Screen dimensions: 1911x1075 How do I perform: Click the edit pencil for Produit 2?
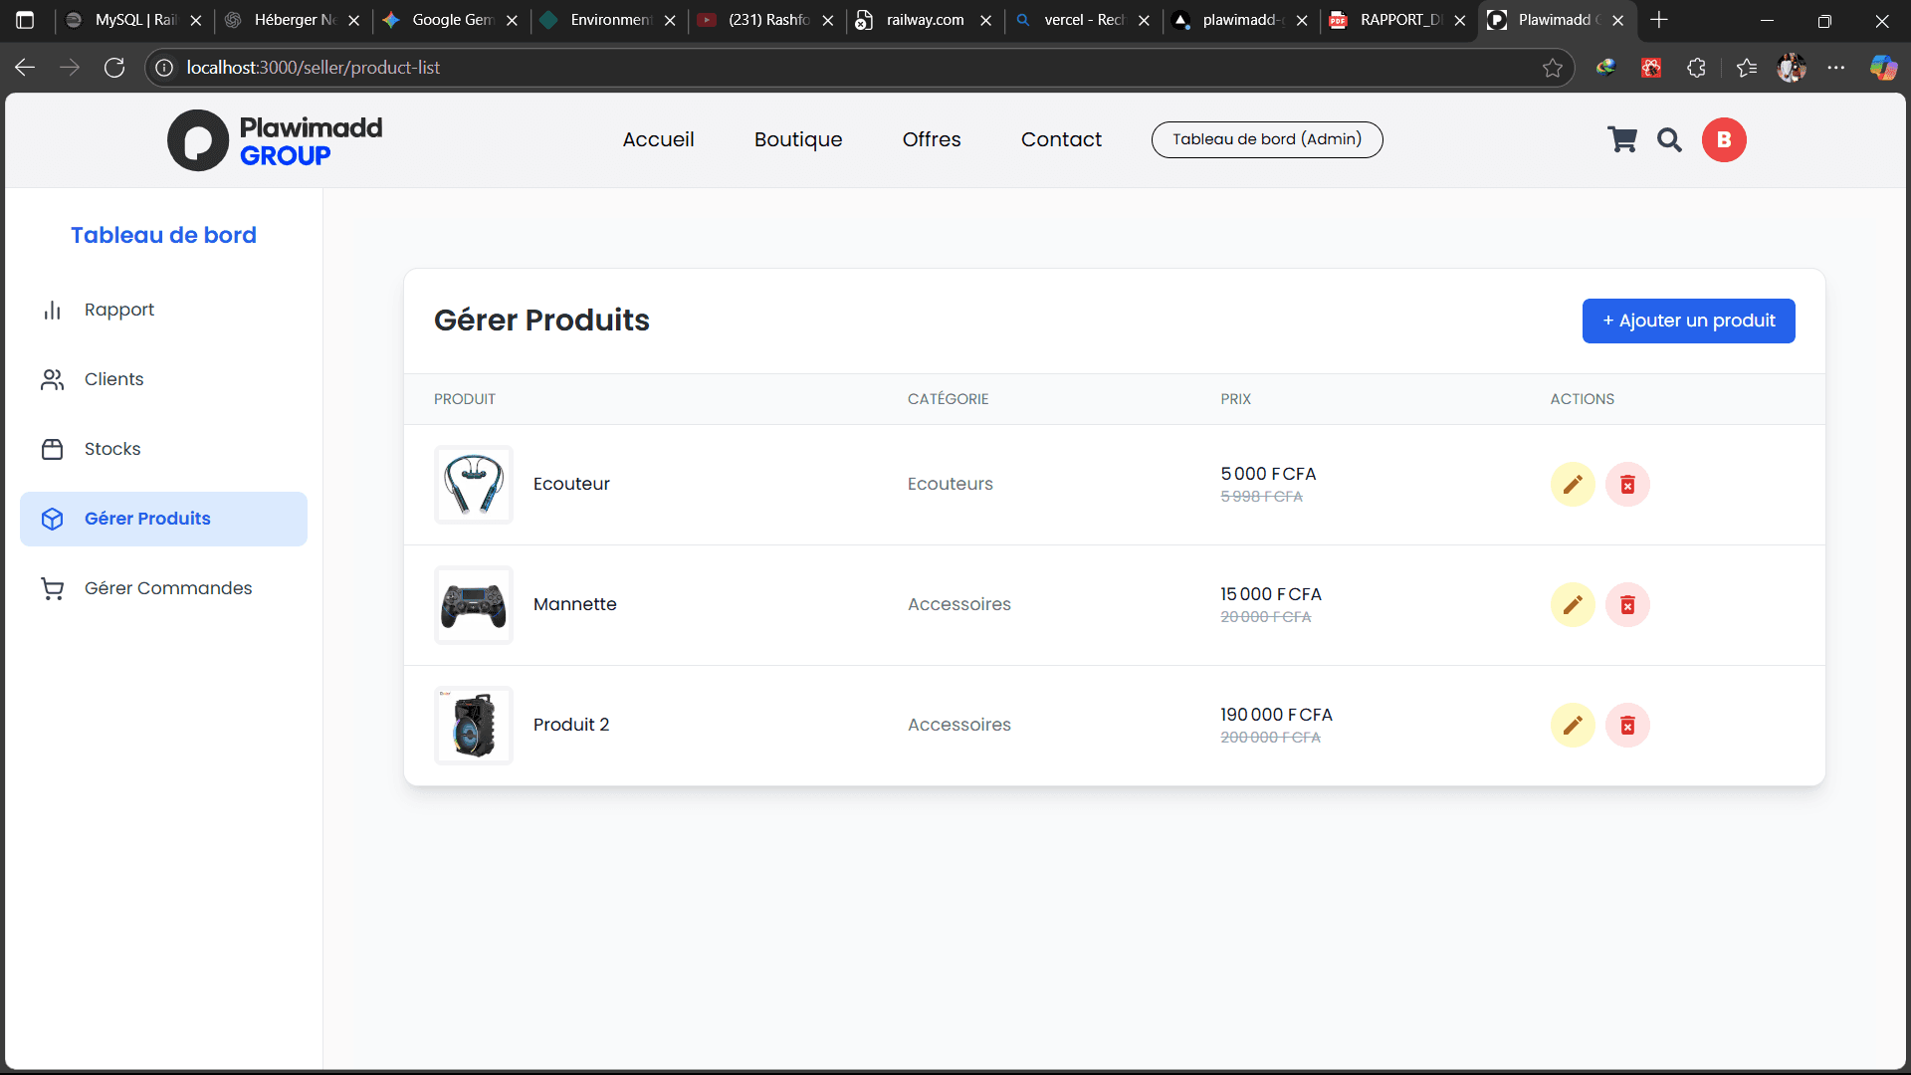coord(1573,726)
